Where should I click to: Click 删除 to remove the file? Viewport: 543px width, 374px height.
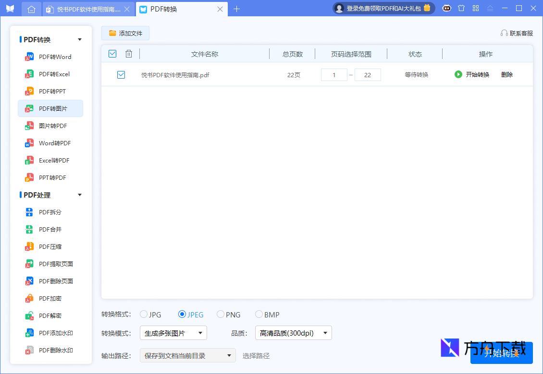(x=506, y=74)
